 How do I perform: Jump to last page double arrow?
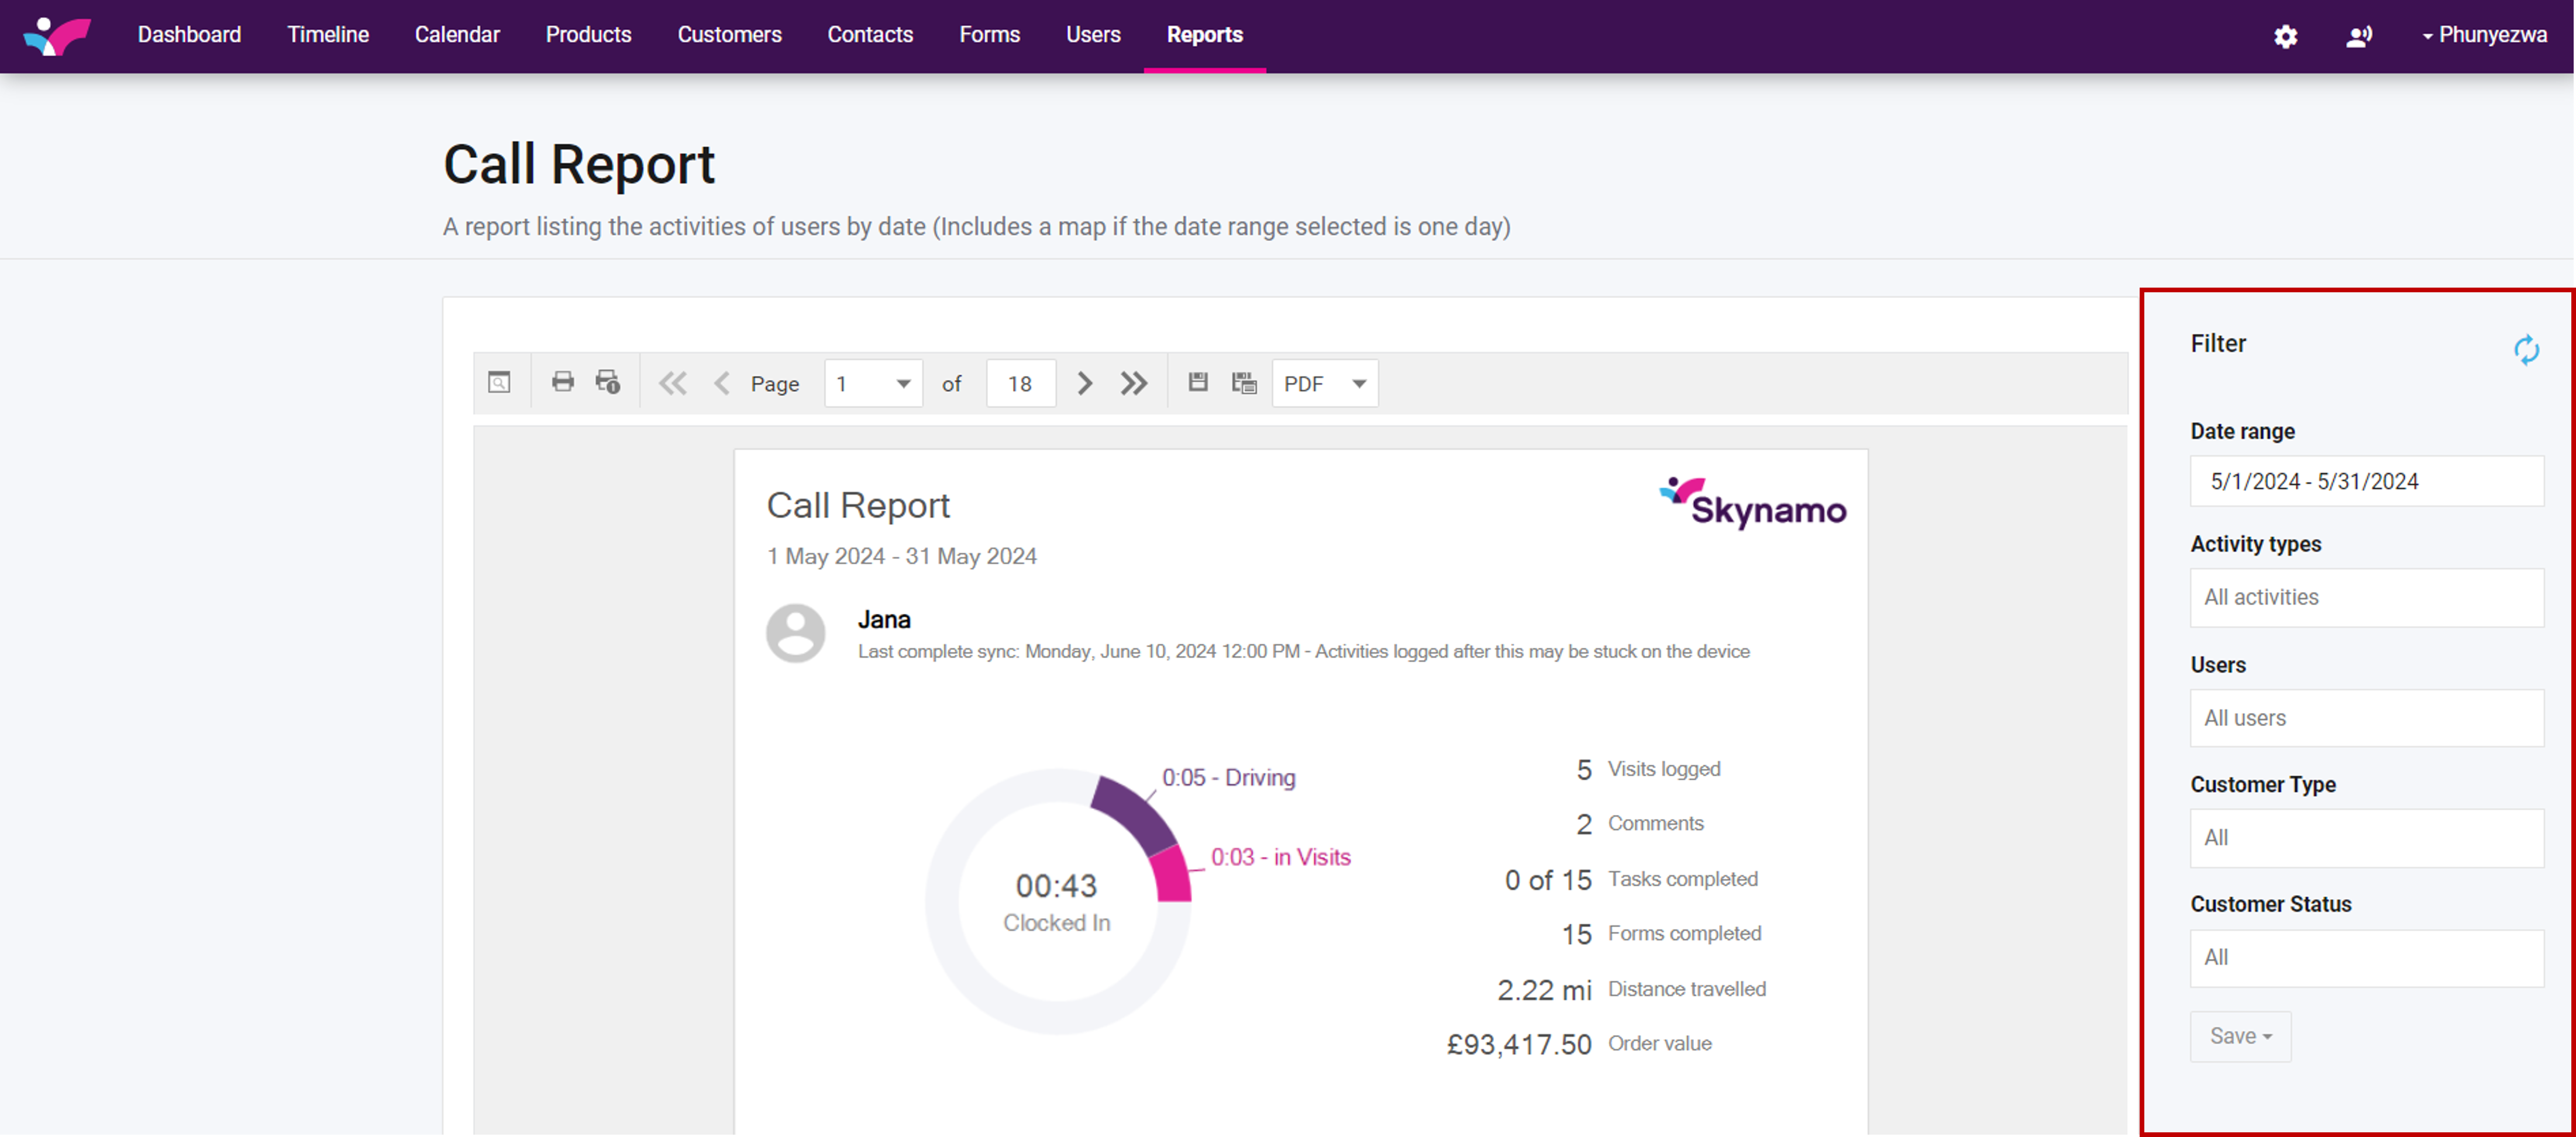pyautogui.click(x=1133, y=383)
